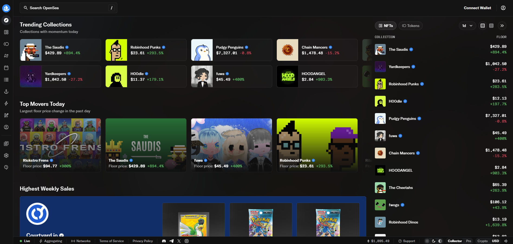Open the Resources newspaper icon in sidebar
Image resolution: width=513 pixels, height=244 pixels.
[x=6, y=144]
